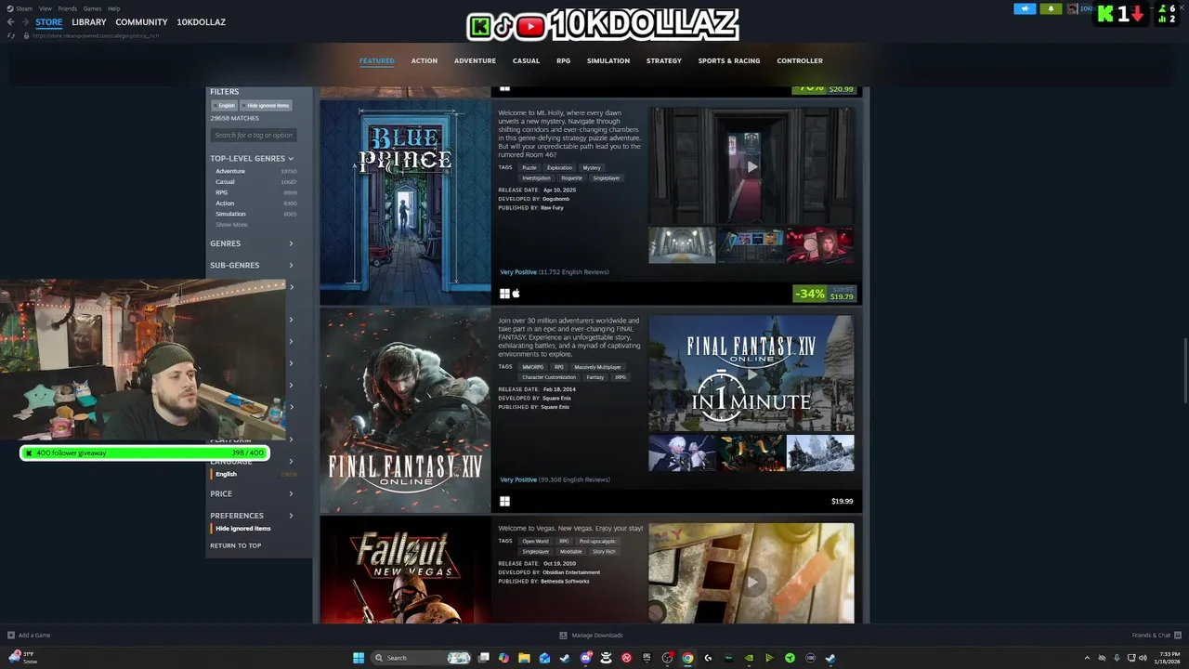1189x669 pixels.
Task: Open the NVIDIA app from the taskbar
Action: tap(749, 658)
